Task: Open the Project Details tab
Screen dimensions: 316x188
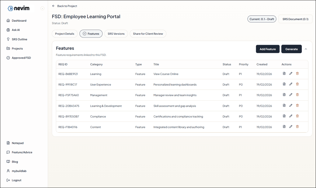Action: tap(65, 33)
